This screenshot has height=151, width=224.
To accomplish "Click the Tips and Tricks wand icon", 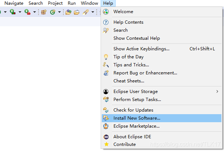I will 106,65.
